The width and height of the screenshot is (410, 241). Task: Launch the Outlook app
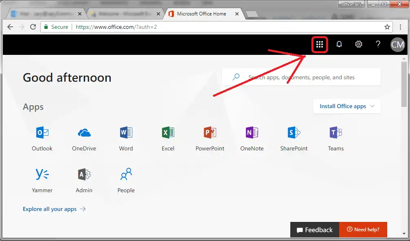[x=42, y=138]
